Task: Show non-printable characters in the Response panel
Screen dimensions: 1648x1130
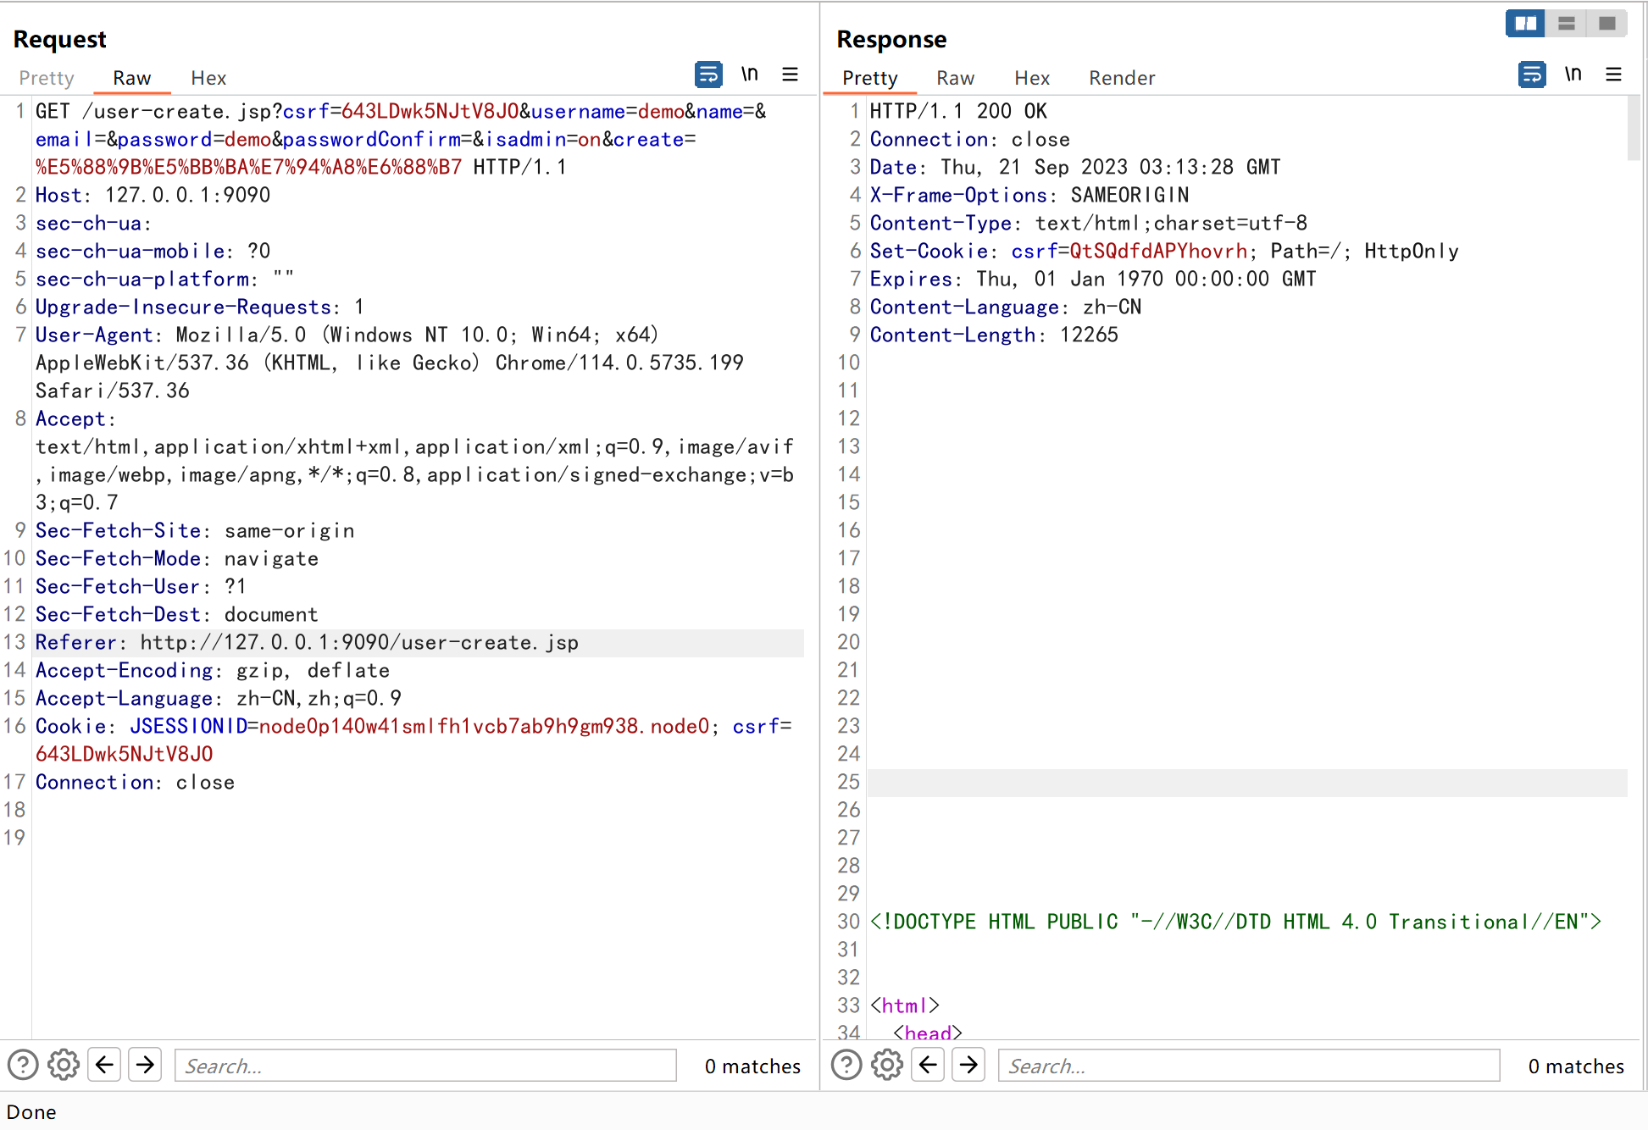Action: pos(1573,75)
